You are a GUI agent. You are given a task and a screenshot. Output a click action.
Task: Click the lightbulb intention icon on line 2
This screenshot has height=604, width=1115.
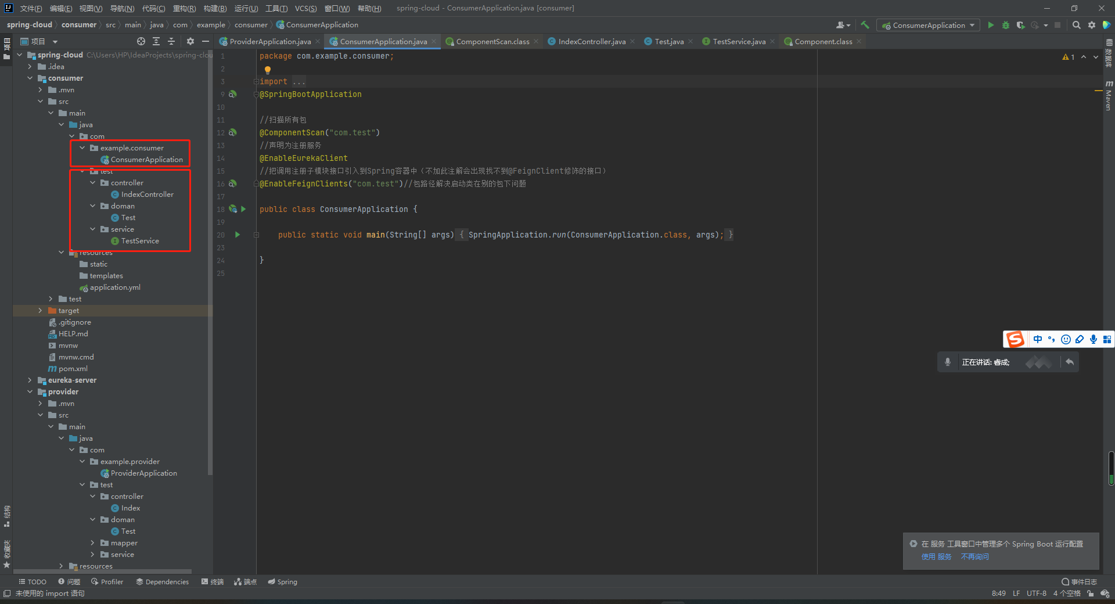click(267, 69)
